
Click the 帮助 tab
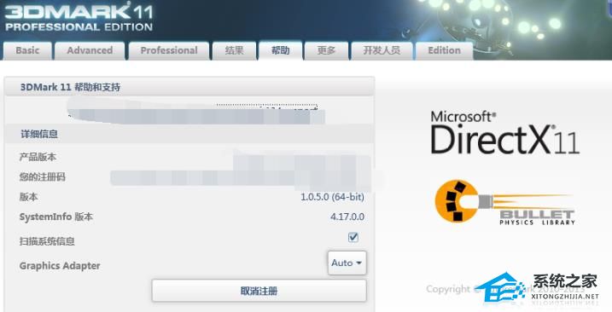[x=280, y=50]
